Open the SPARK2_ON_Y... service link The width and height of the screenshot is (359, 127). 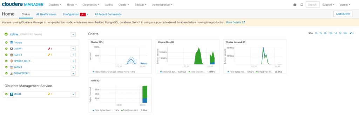23,61
